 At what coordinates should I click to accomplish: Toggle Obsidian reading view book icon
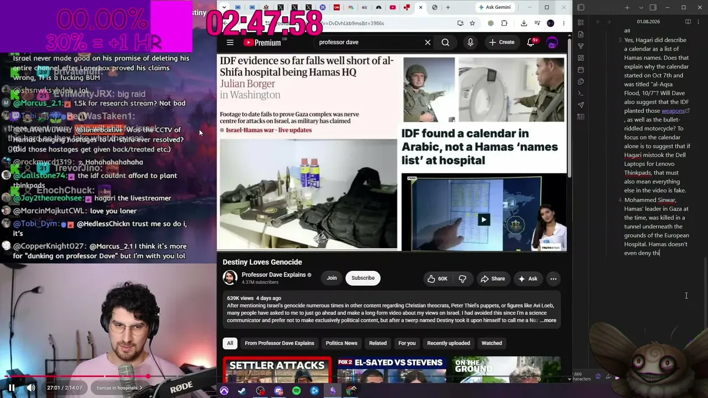point(688,22)
